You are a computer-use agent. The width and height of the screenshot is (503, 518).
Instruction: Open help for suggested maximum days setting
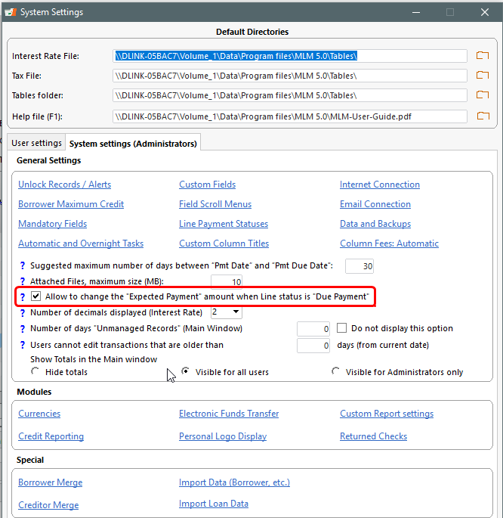tap(23, 265)
